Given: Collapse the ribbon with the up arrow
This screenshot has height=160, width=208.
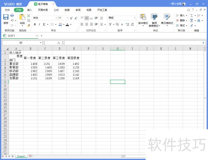Looking at the screenshot, I should [188, 10].
